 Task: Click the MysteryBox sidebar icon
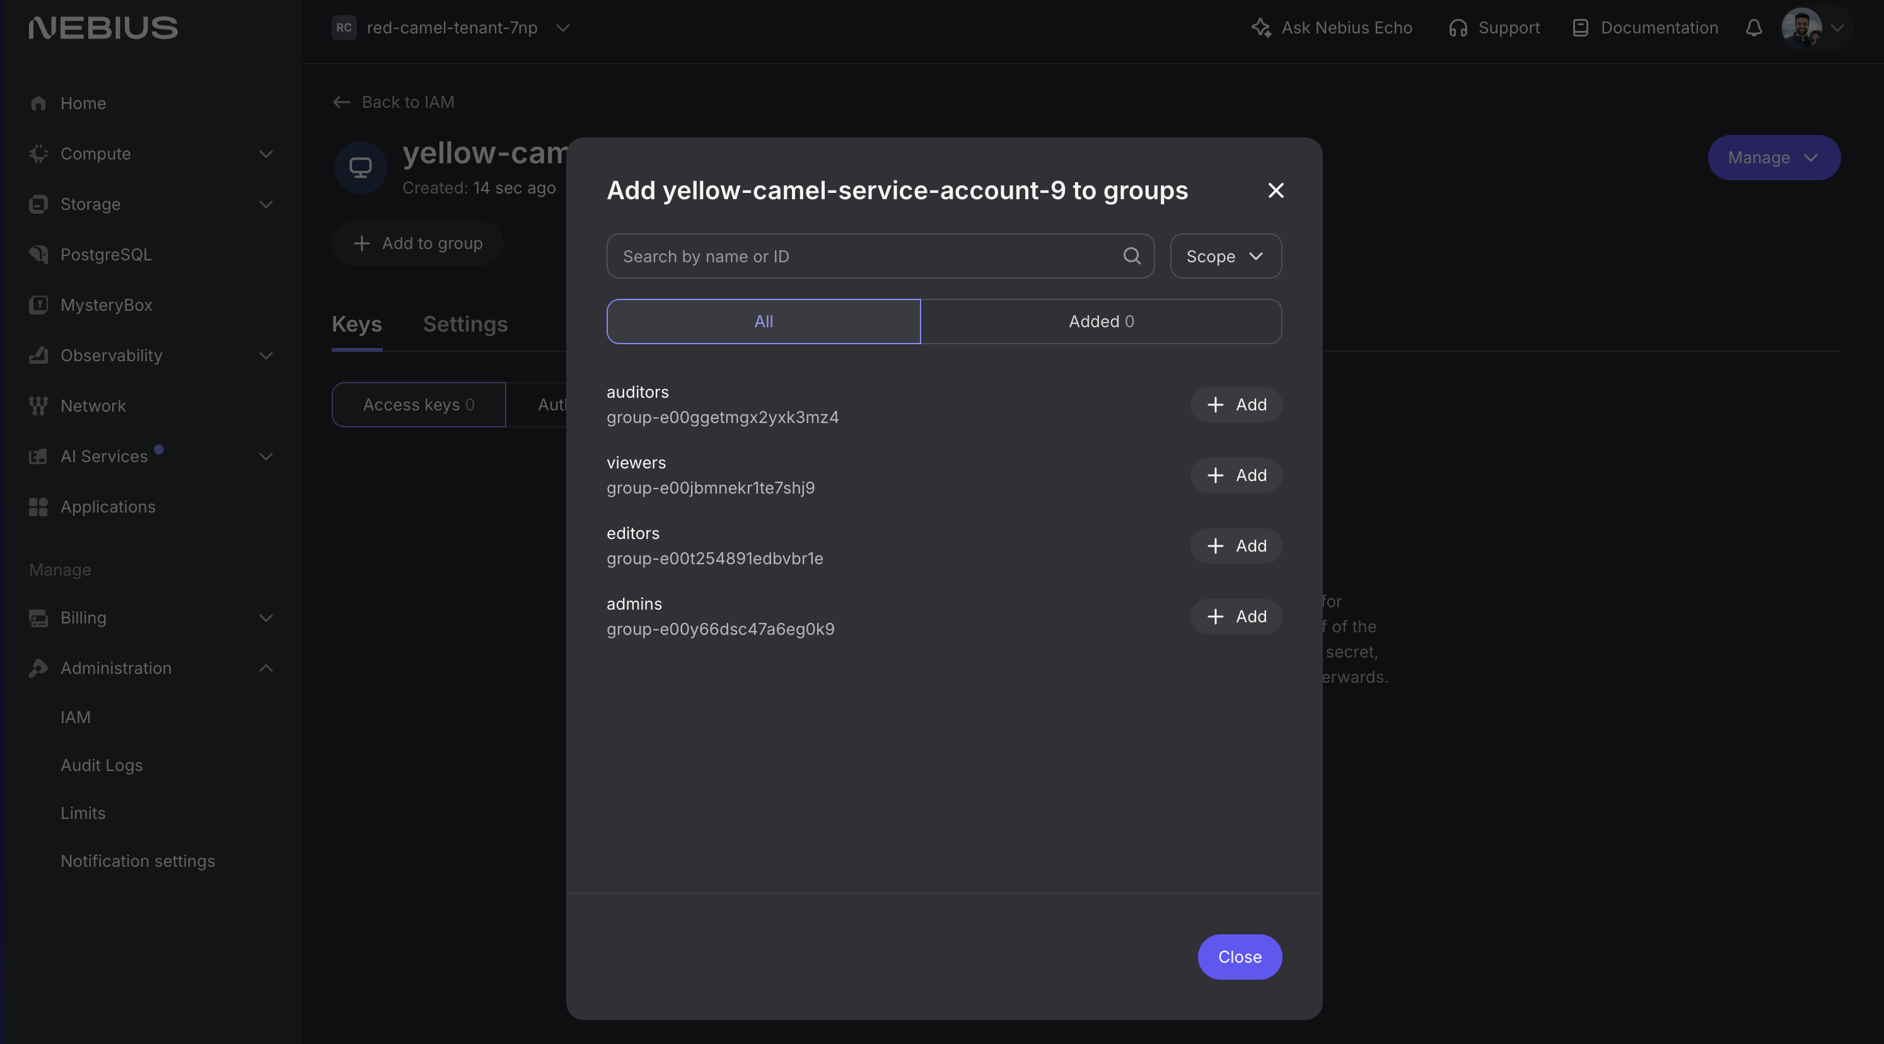coord(38,305)
